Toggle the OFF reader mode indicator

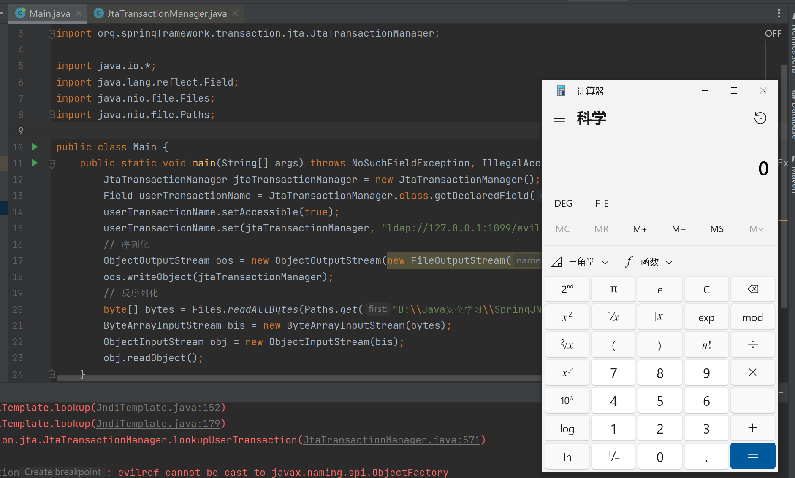(x=773, y=33)
